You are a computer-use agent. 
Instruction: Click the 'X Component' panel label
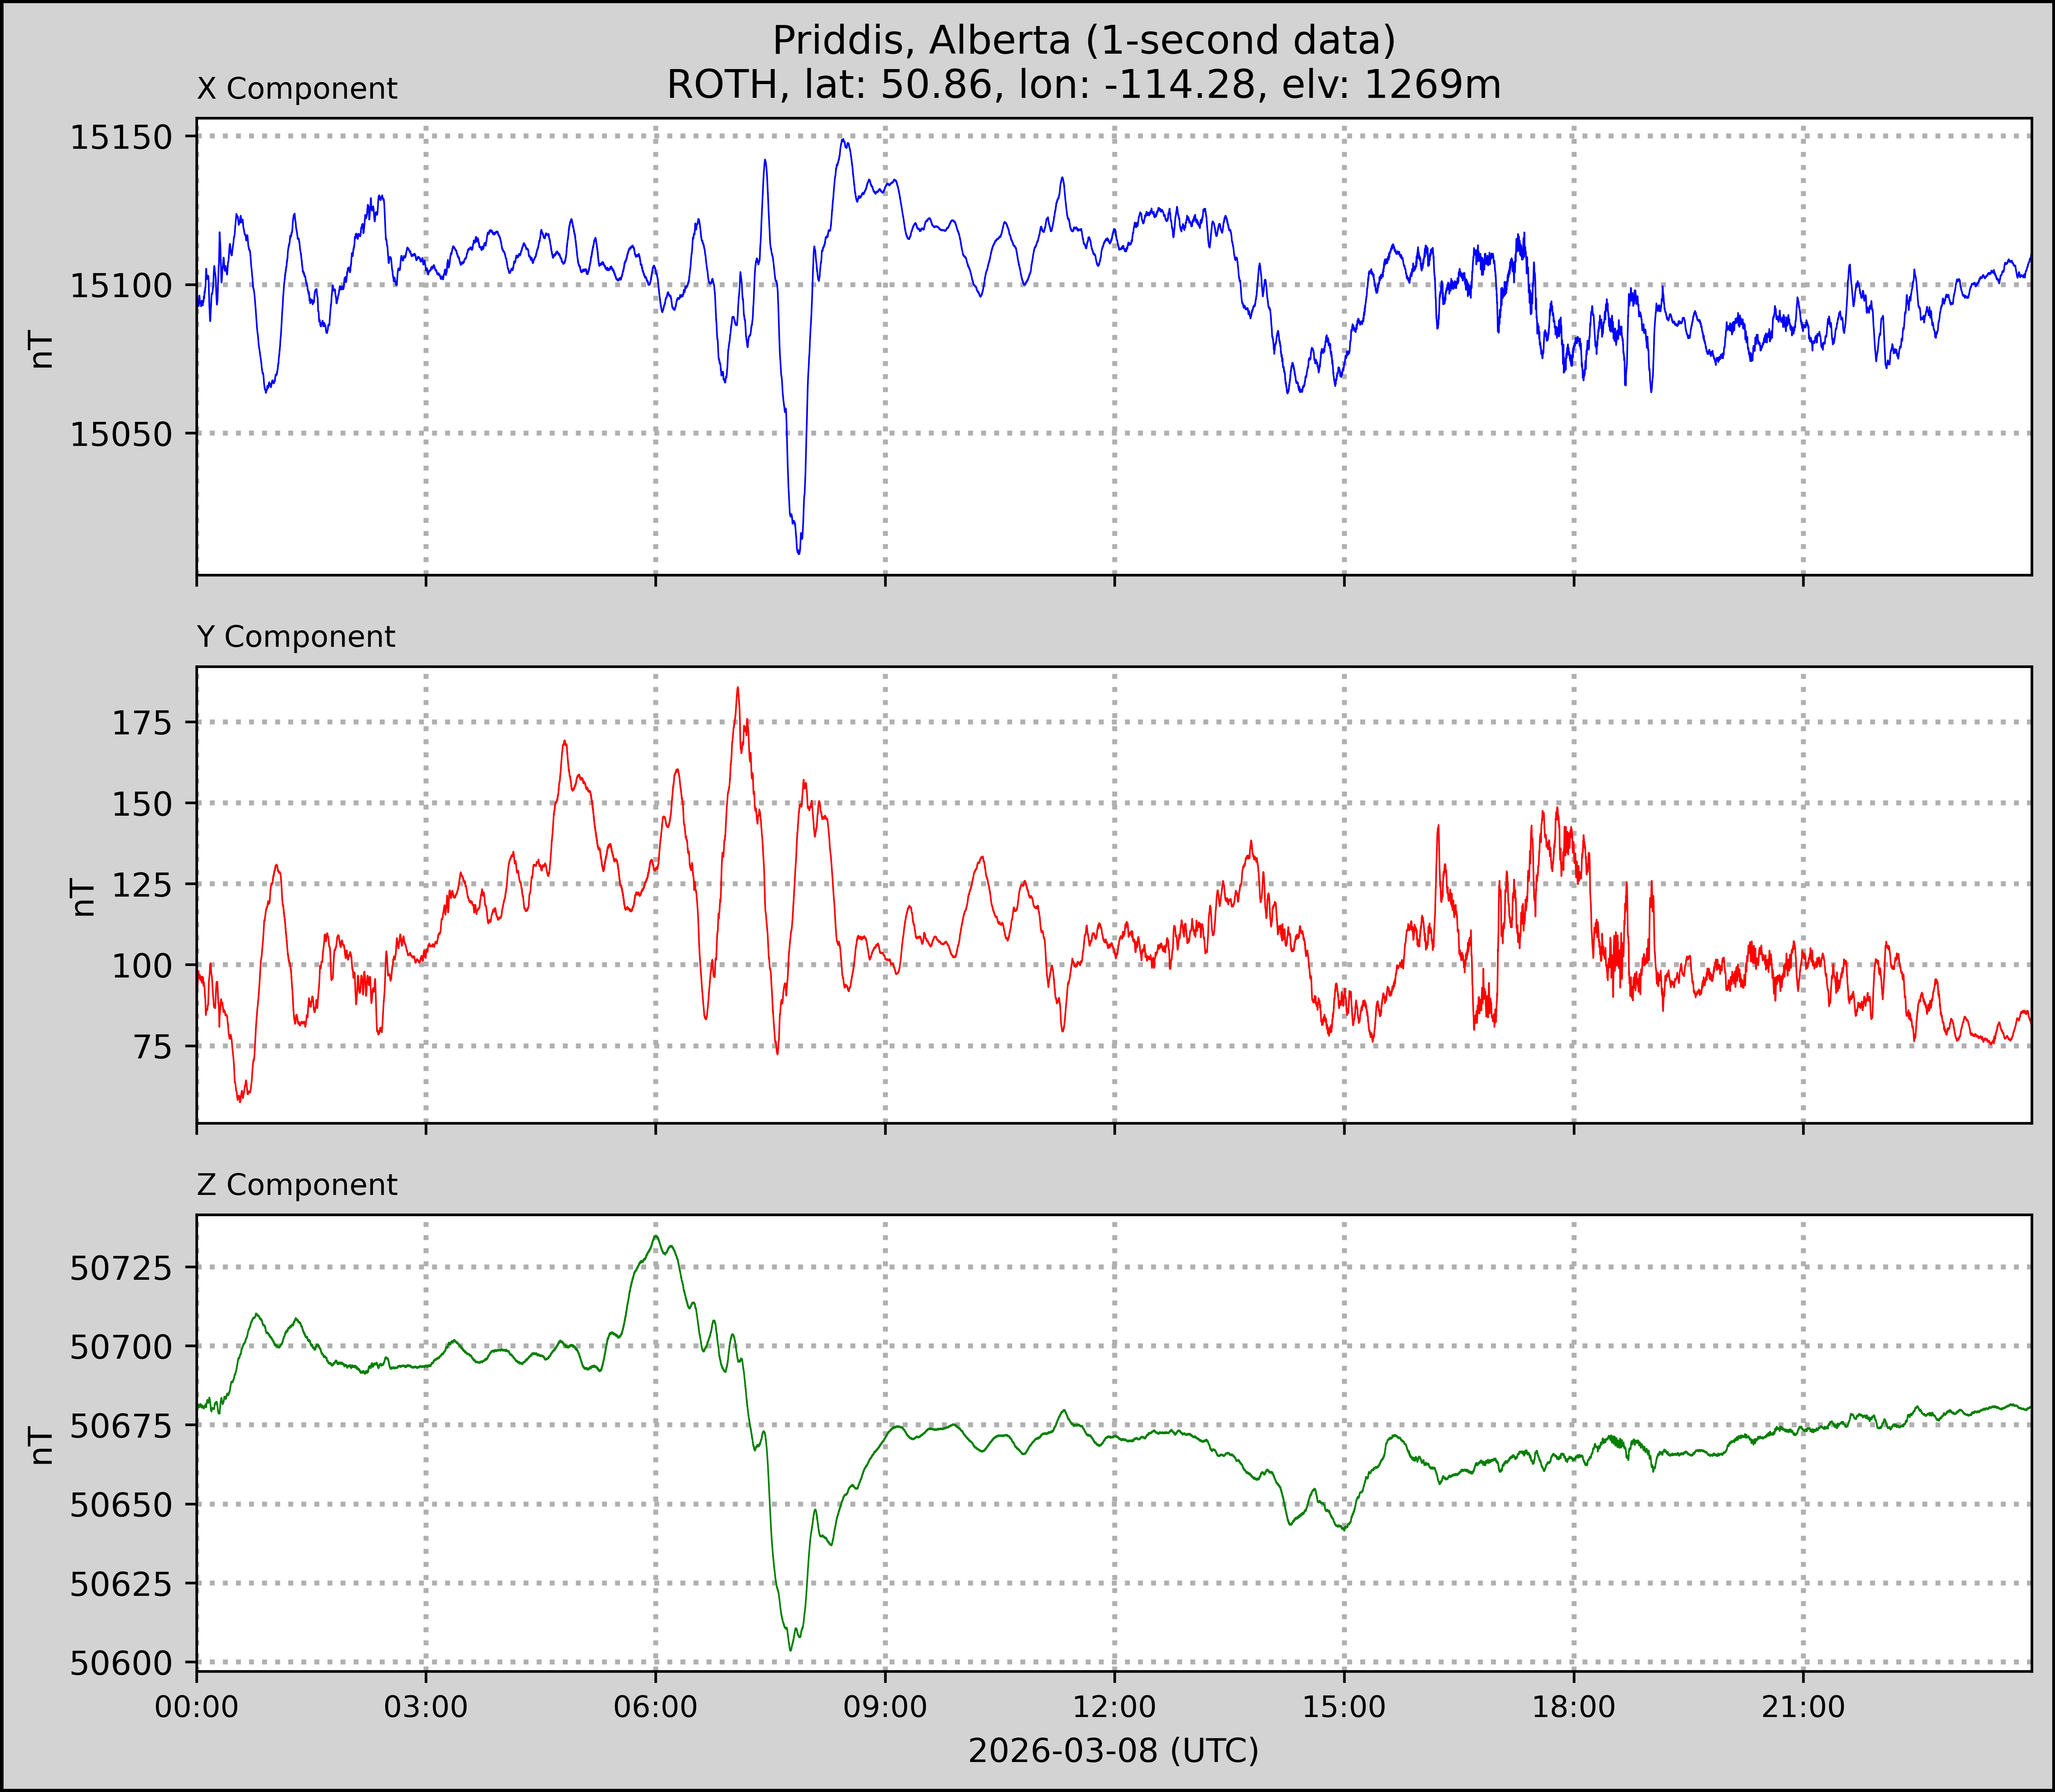tap(297, 89)
